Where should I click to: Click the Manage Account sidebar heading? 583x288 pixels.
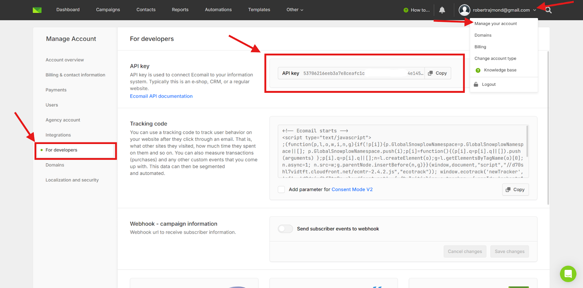pos(71,39)
